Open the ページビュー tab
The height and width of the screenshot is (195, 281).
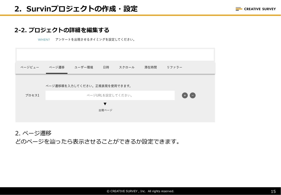click(x=30, y=67)
